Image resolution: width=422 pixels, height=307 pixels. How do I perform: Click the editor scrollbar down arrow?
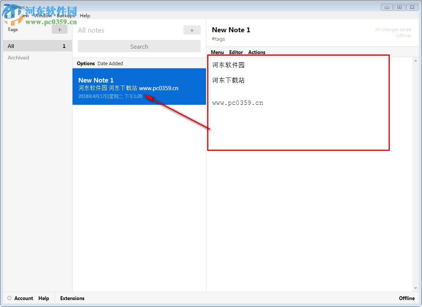coord(415,288)
